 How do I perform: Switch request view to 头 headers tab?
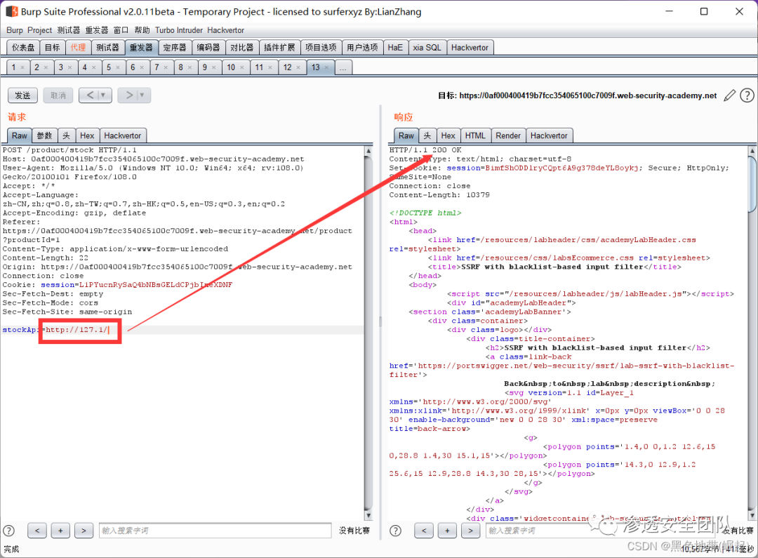(66, 136)
